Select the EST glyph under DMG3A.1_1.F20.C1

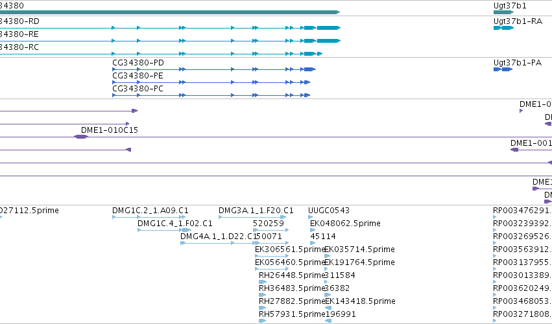tap(252, 217)
